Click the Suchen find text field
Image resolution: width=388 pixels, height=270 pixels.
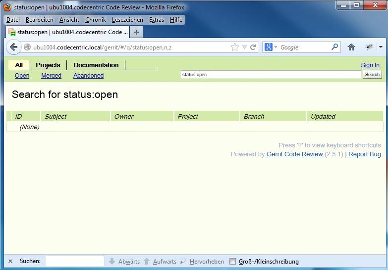click(x=75, y=262)
